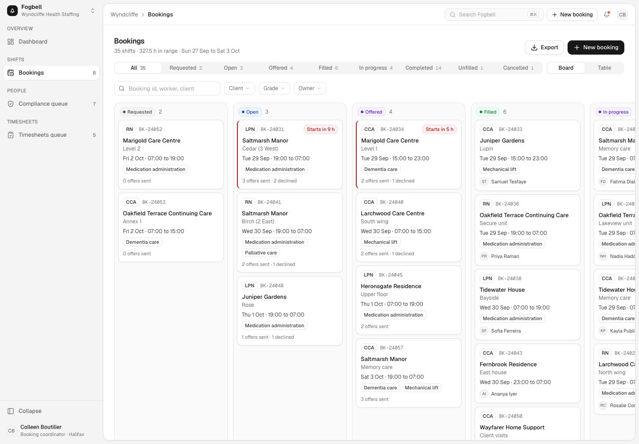This screenshot has width=639, height=444.
Task: Click Ananya Iyer's AI avatar
Action: point(484,394)
